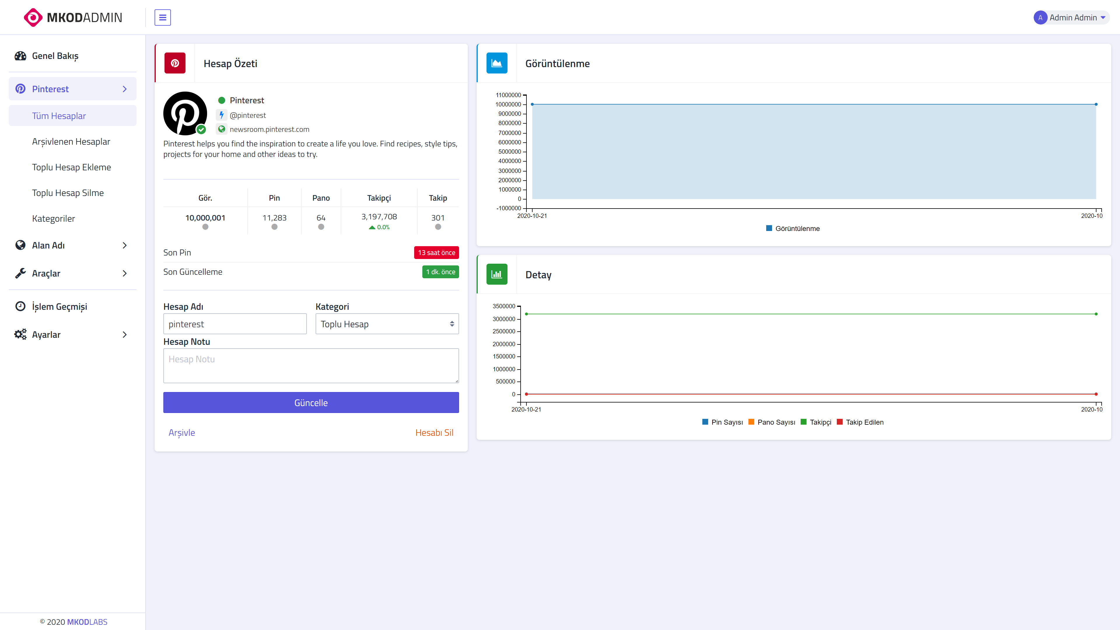Expand the Araçlar submenu chevron
This screenshot has width=1120, height=630.
125,273
